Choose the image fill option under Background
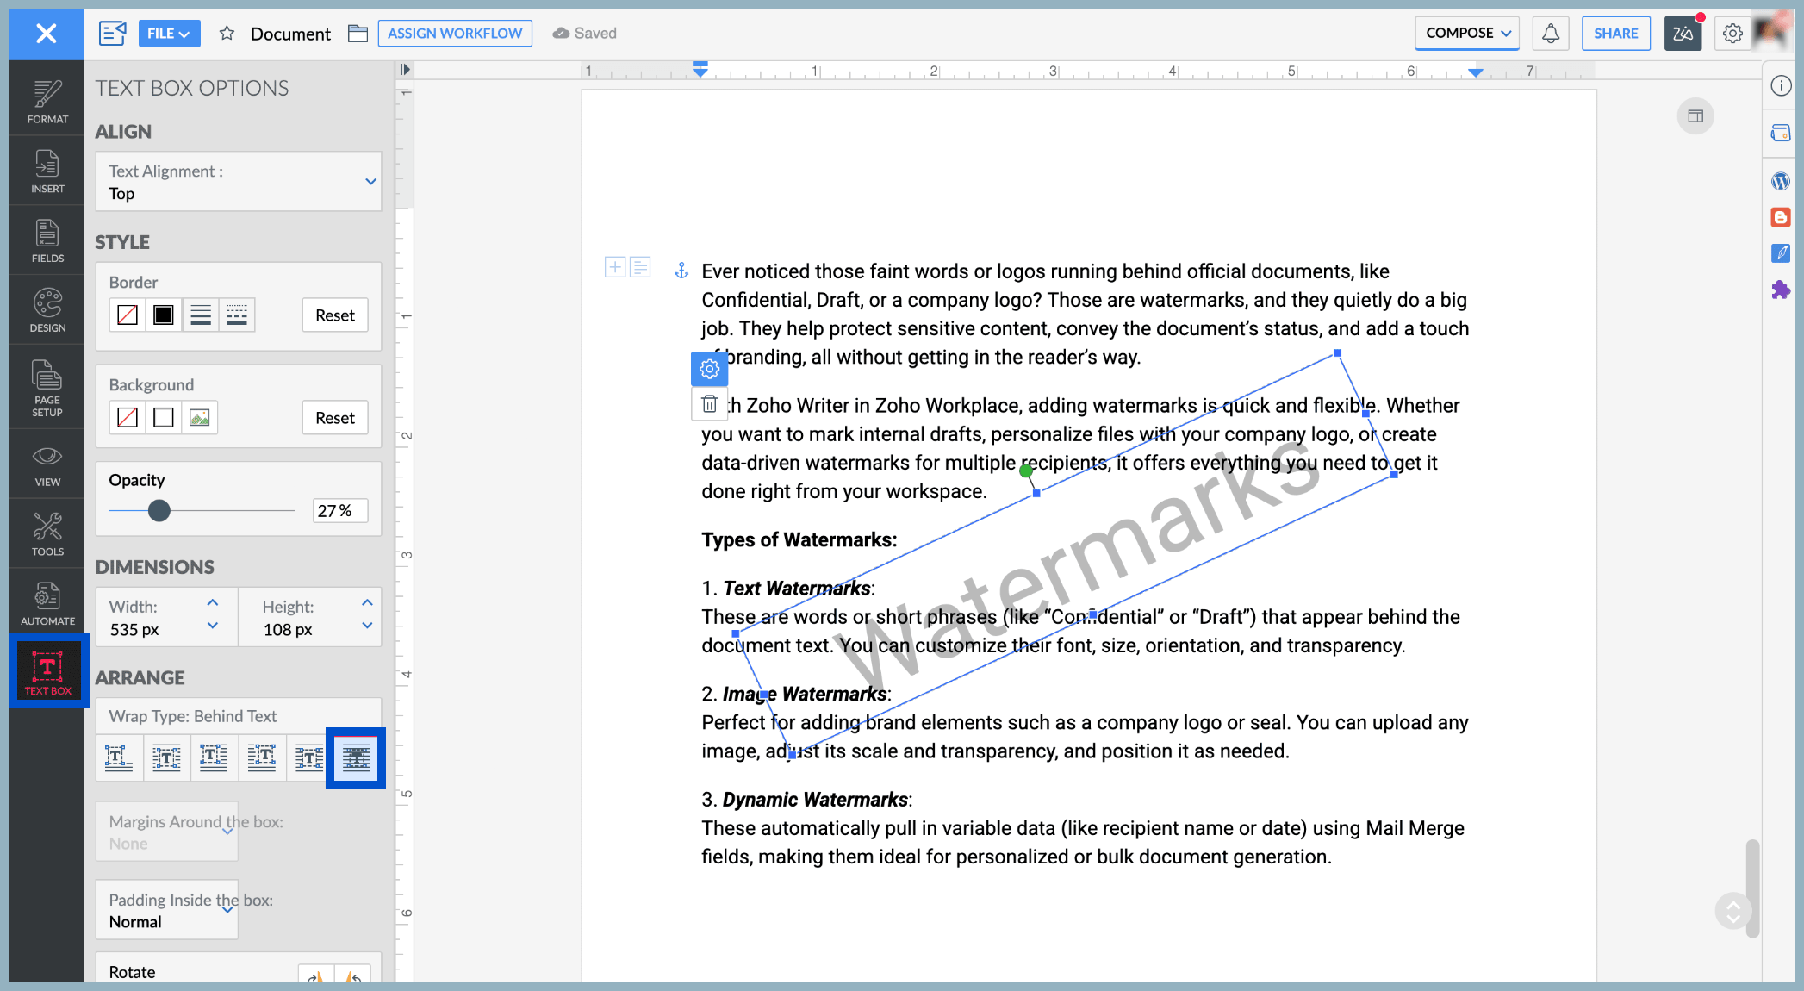 pos(199,417)
